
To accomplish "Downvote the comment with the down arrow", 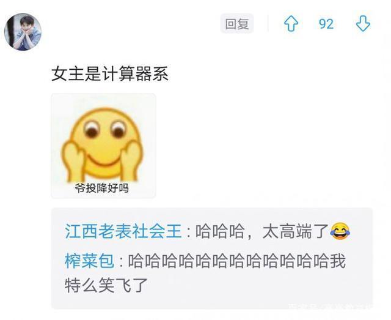I will click(x=363, y=24).
